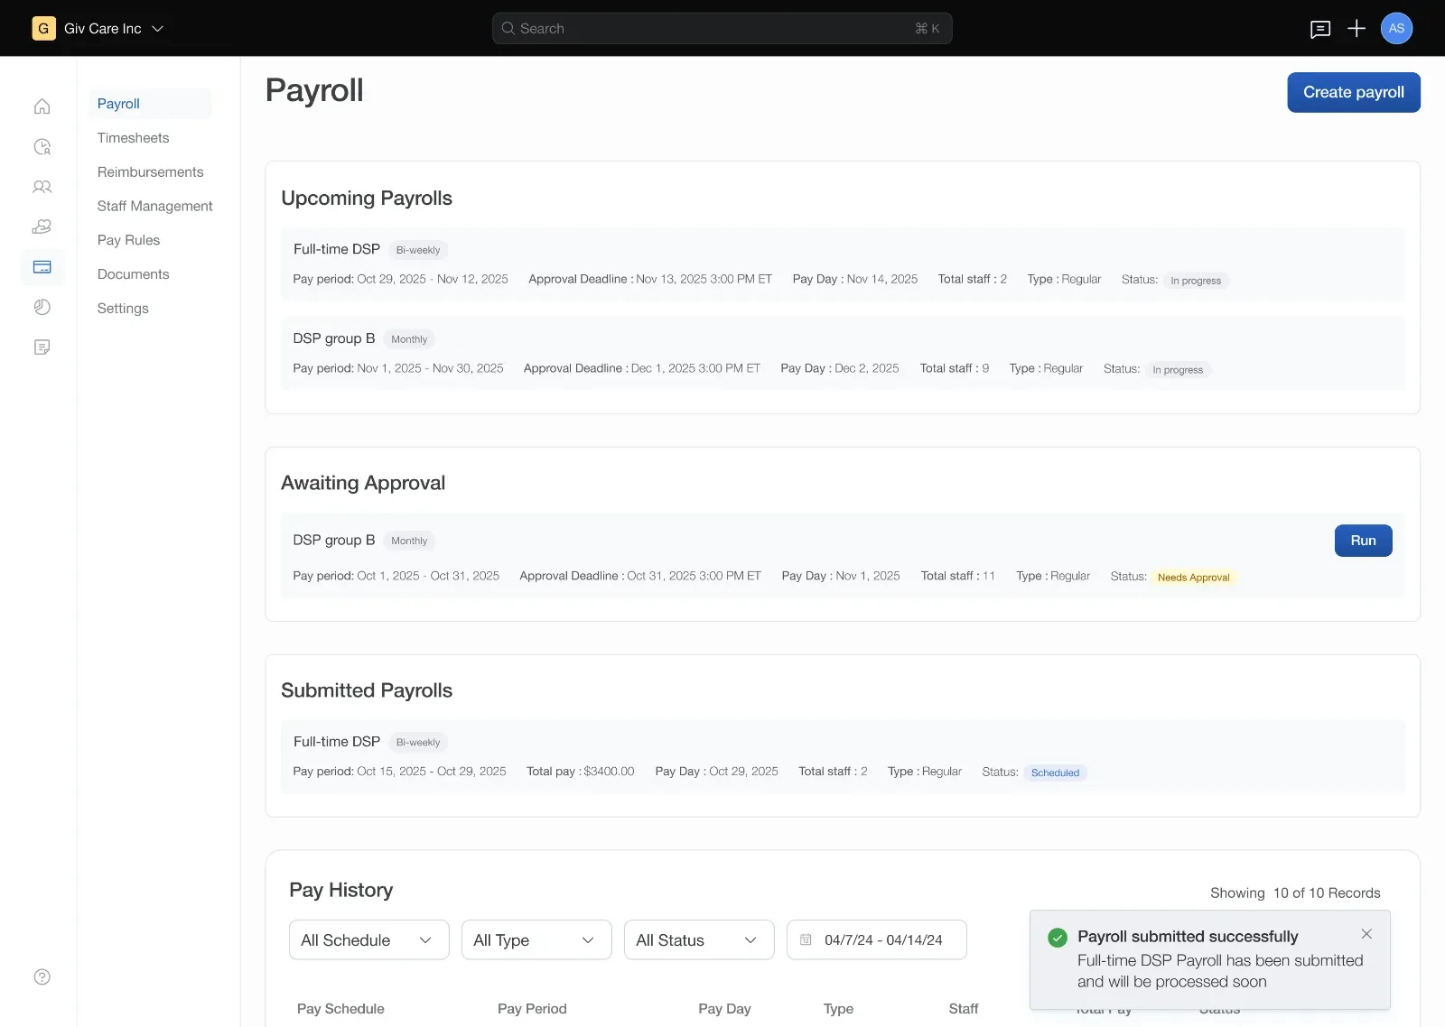Go to Payroll in the side menu
Viewport: 1445px width, 1027px height.
[x=149, y=104]
